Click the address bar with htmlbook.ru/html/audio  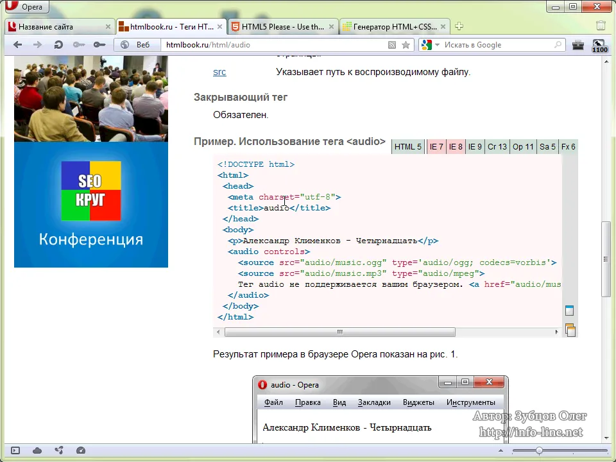(274, 45)
